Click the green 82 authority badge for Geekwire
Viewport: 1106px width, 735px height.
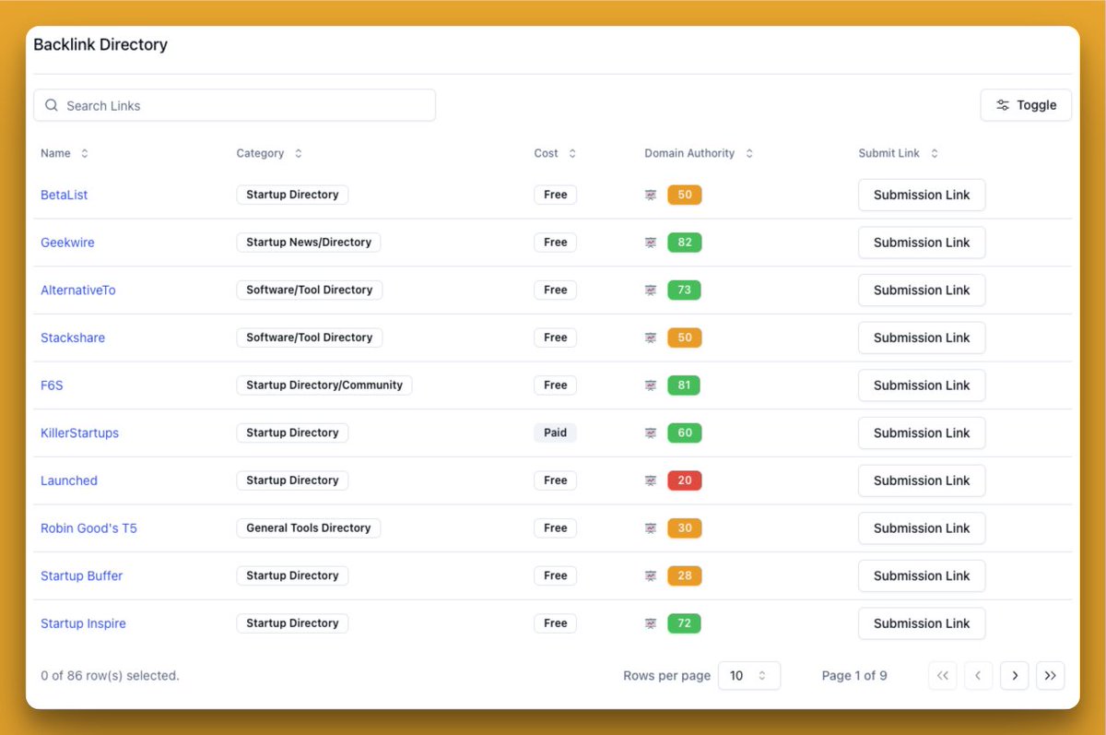[x=685, y=243]
